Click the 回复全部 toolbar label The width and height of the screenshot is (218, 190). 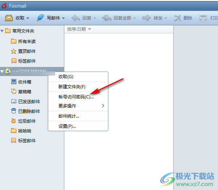point(122,18)
